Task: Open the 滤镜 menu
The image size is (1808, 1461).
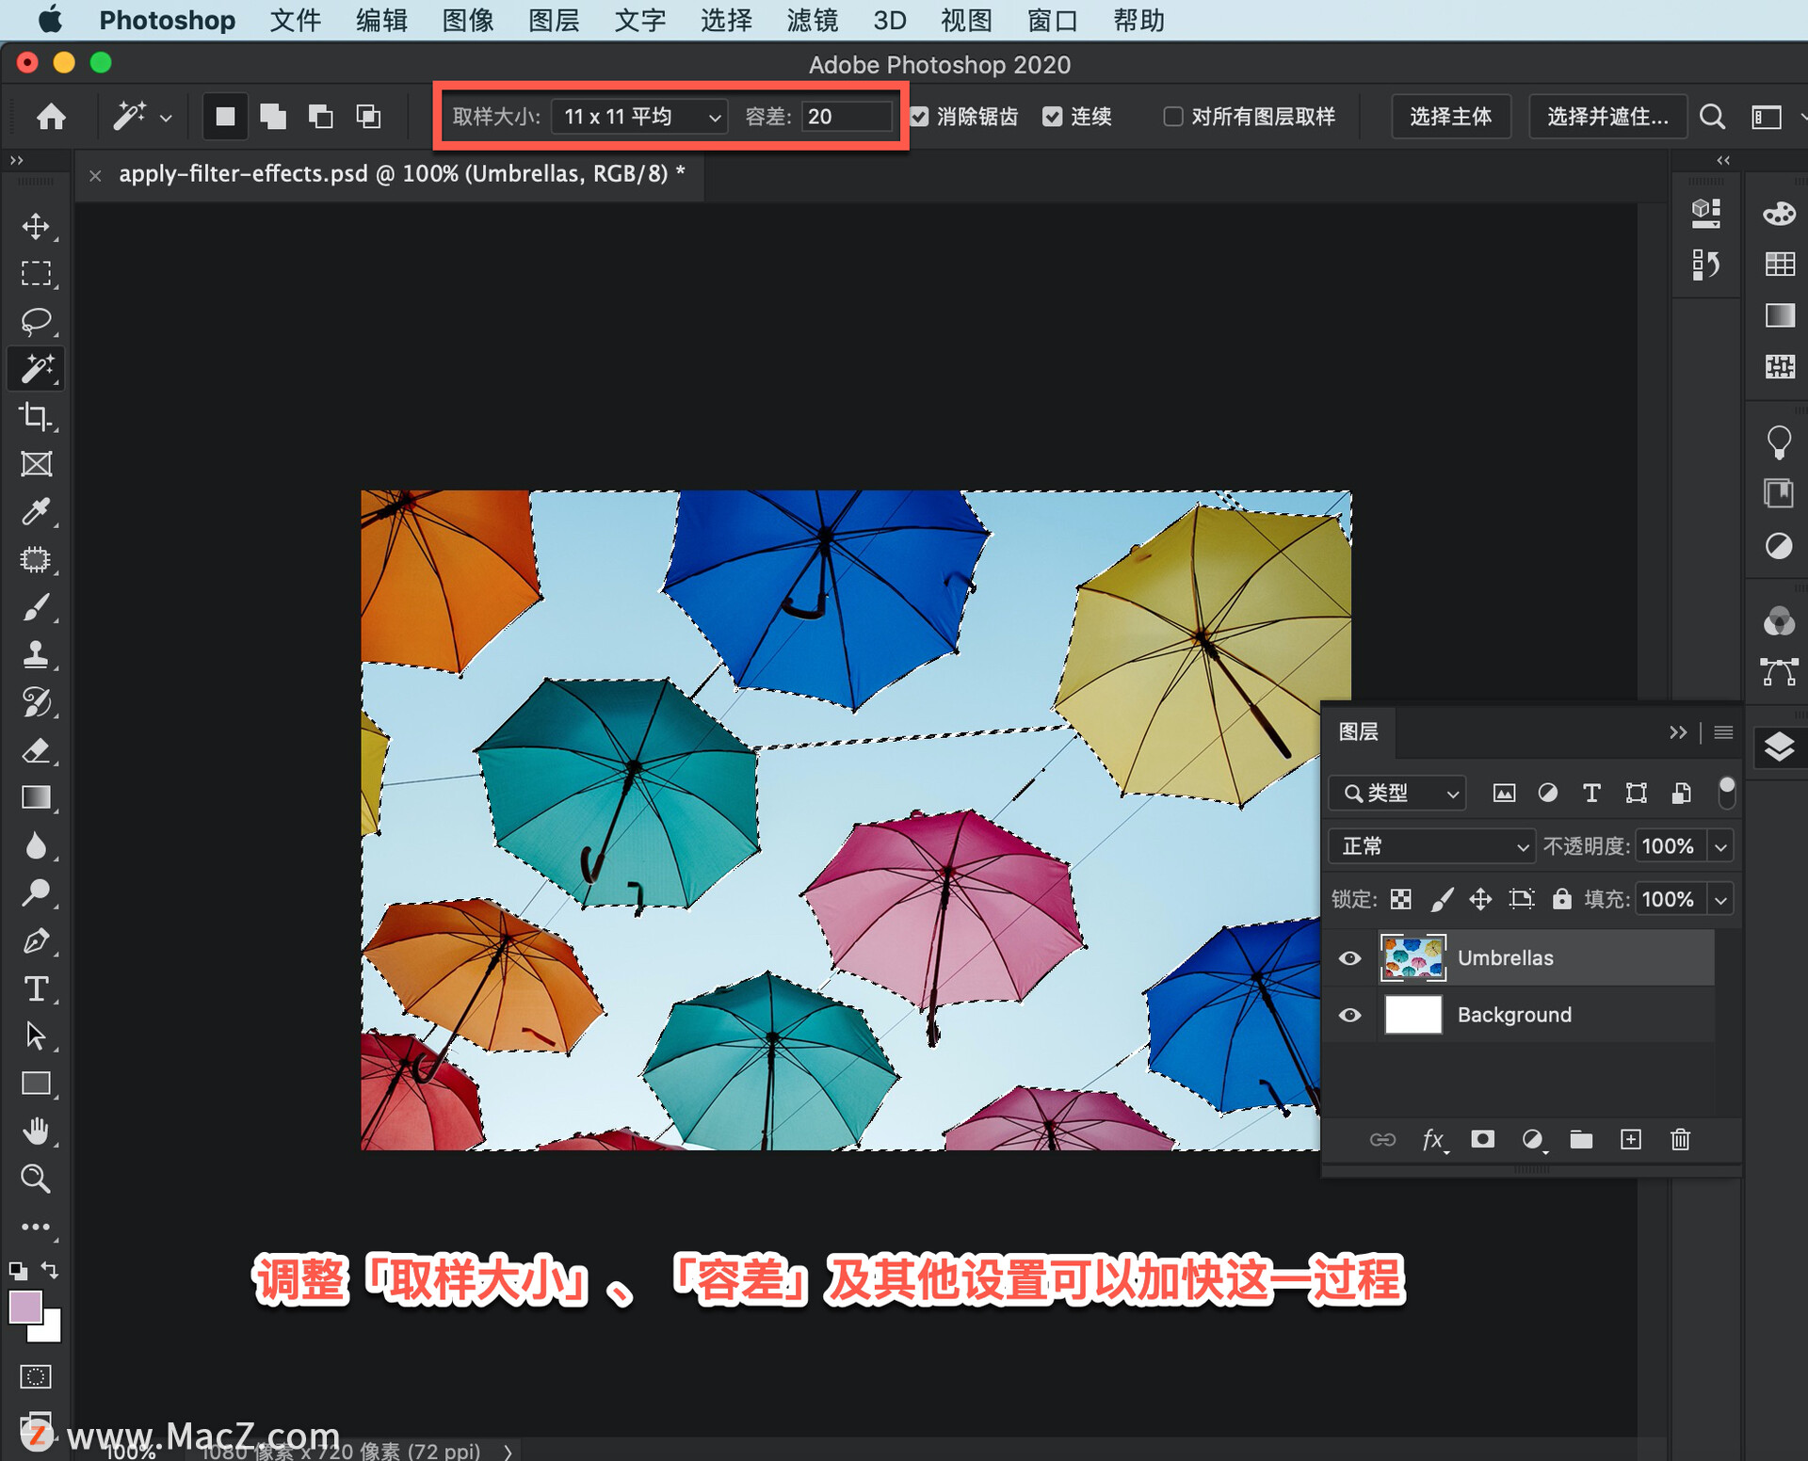Action: pos(812,20)
